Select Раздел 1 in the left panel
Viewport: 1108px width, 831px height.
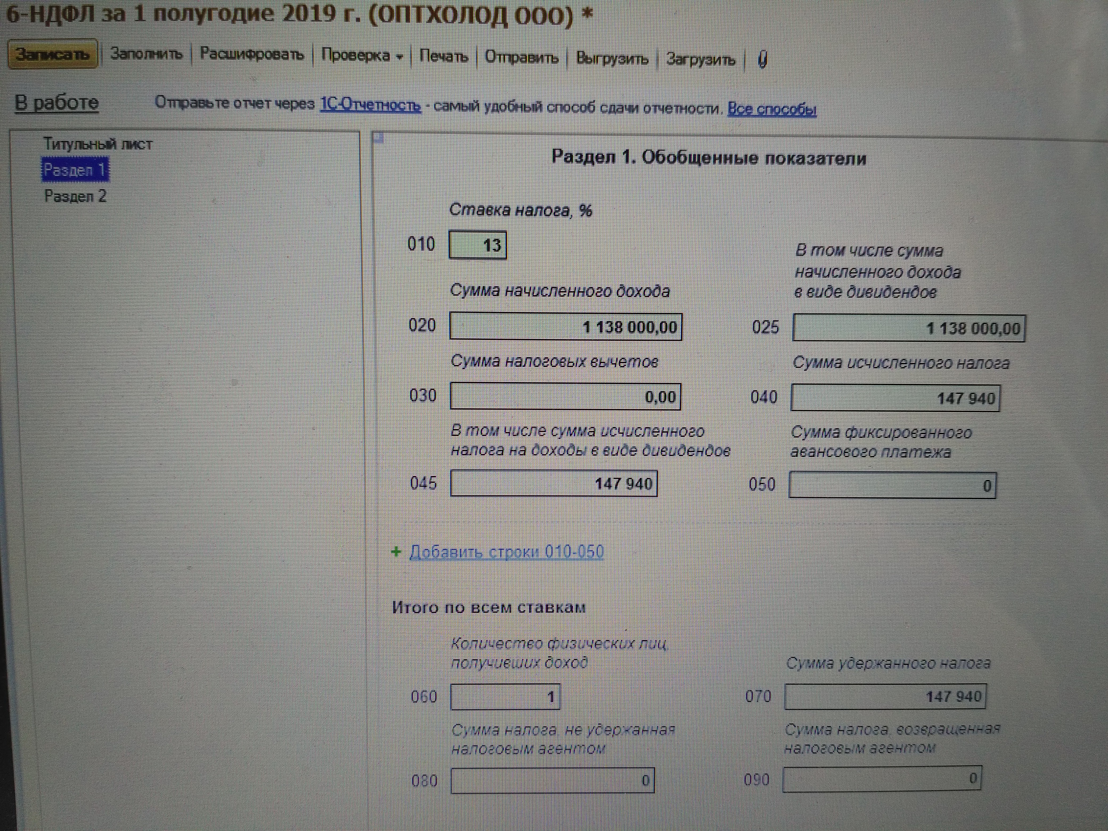(x=74, y=170)
